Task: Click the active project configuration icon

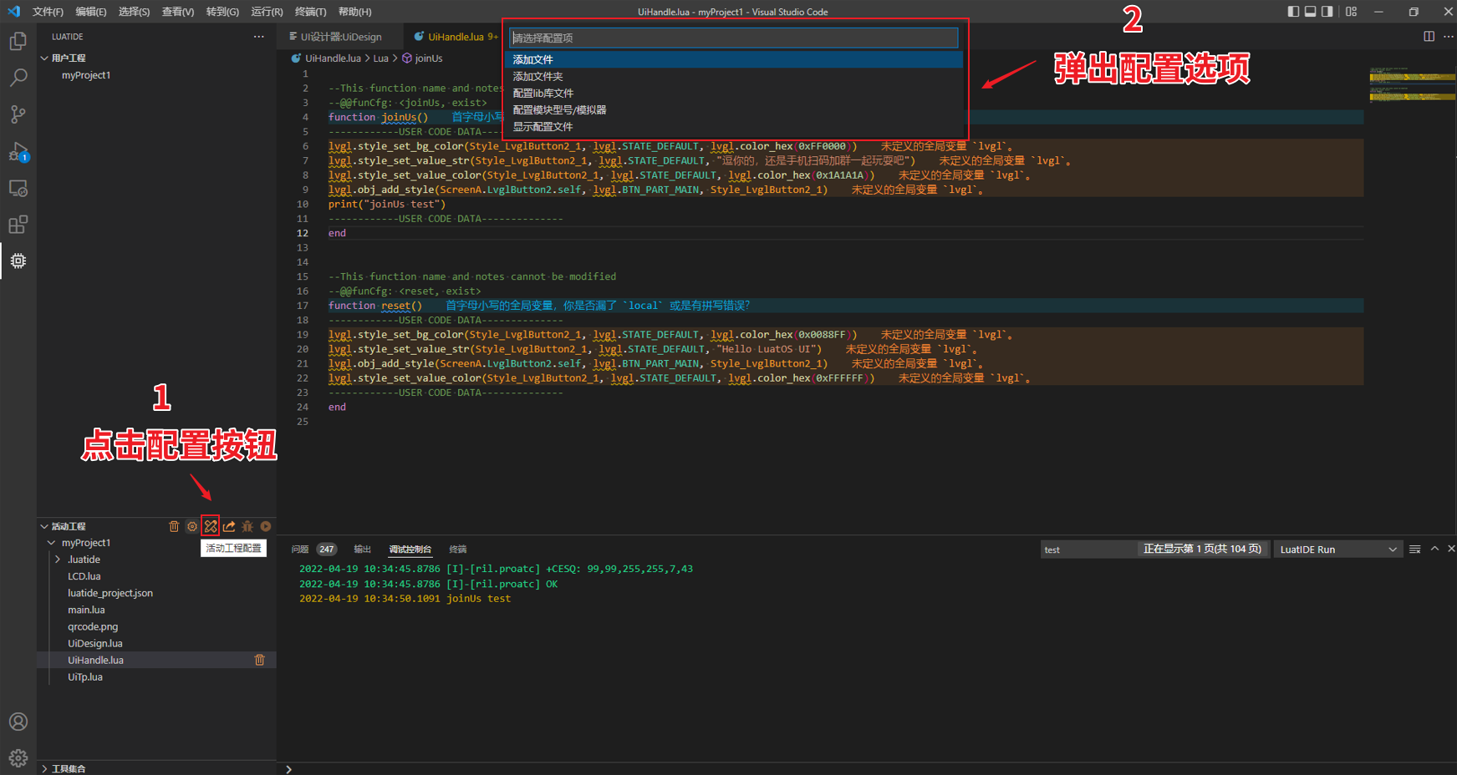Action: [x=211, y=526]
